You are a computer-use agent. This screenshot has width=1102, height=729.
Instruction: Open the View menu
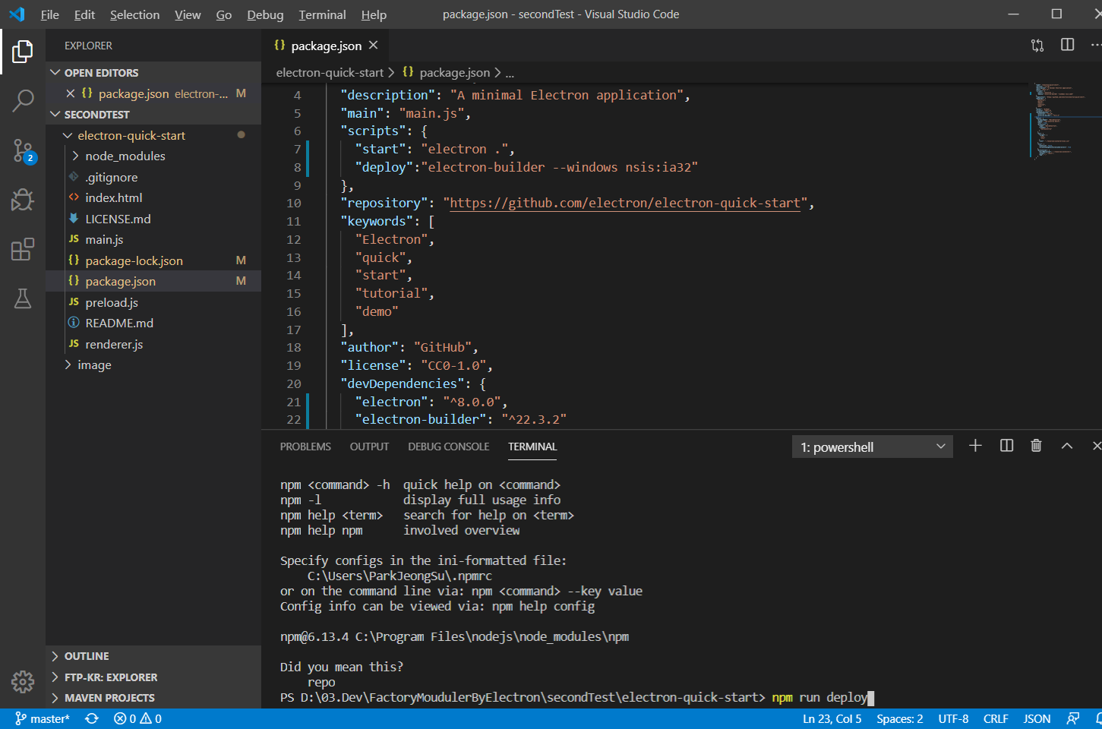point(188,14)
